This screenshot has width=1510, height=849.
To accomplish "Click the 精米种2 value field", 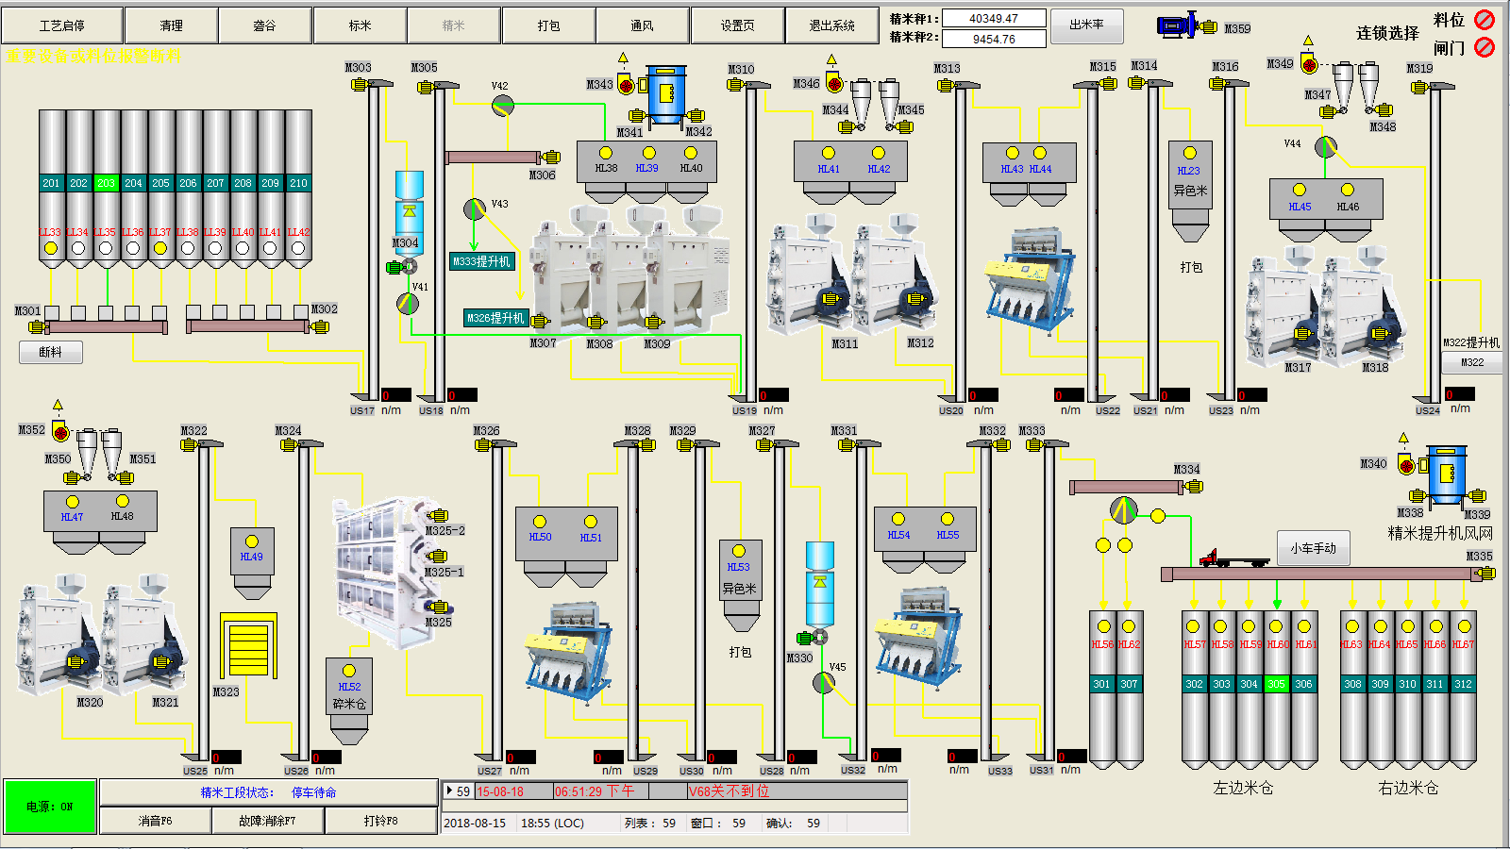I will coord(994,39).
